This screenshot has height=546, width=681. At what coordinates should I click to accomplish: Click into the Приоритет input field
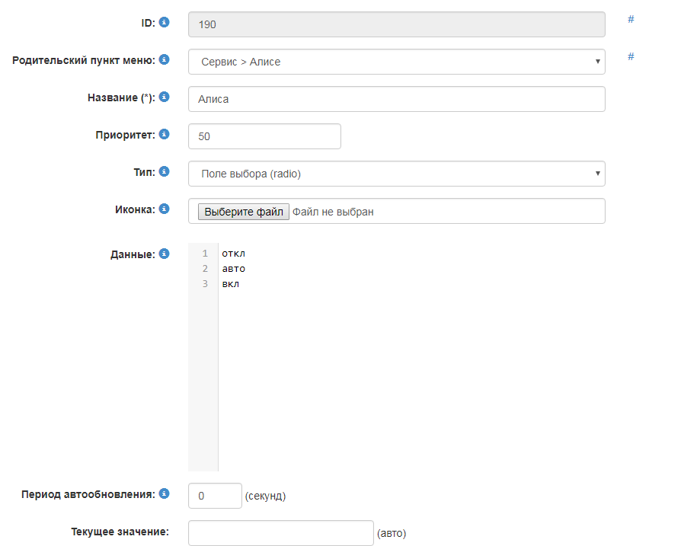264,136
